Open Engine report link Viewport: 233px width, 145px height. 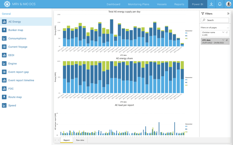pyautogui.click(x=12, y=64)
